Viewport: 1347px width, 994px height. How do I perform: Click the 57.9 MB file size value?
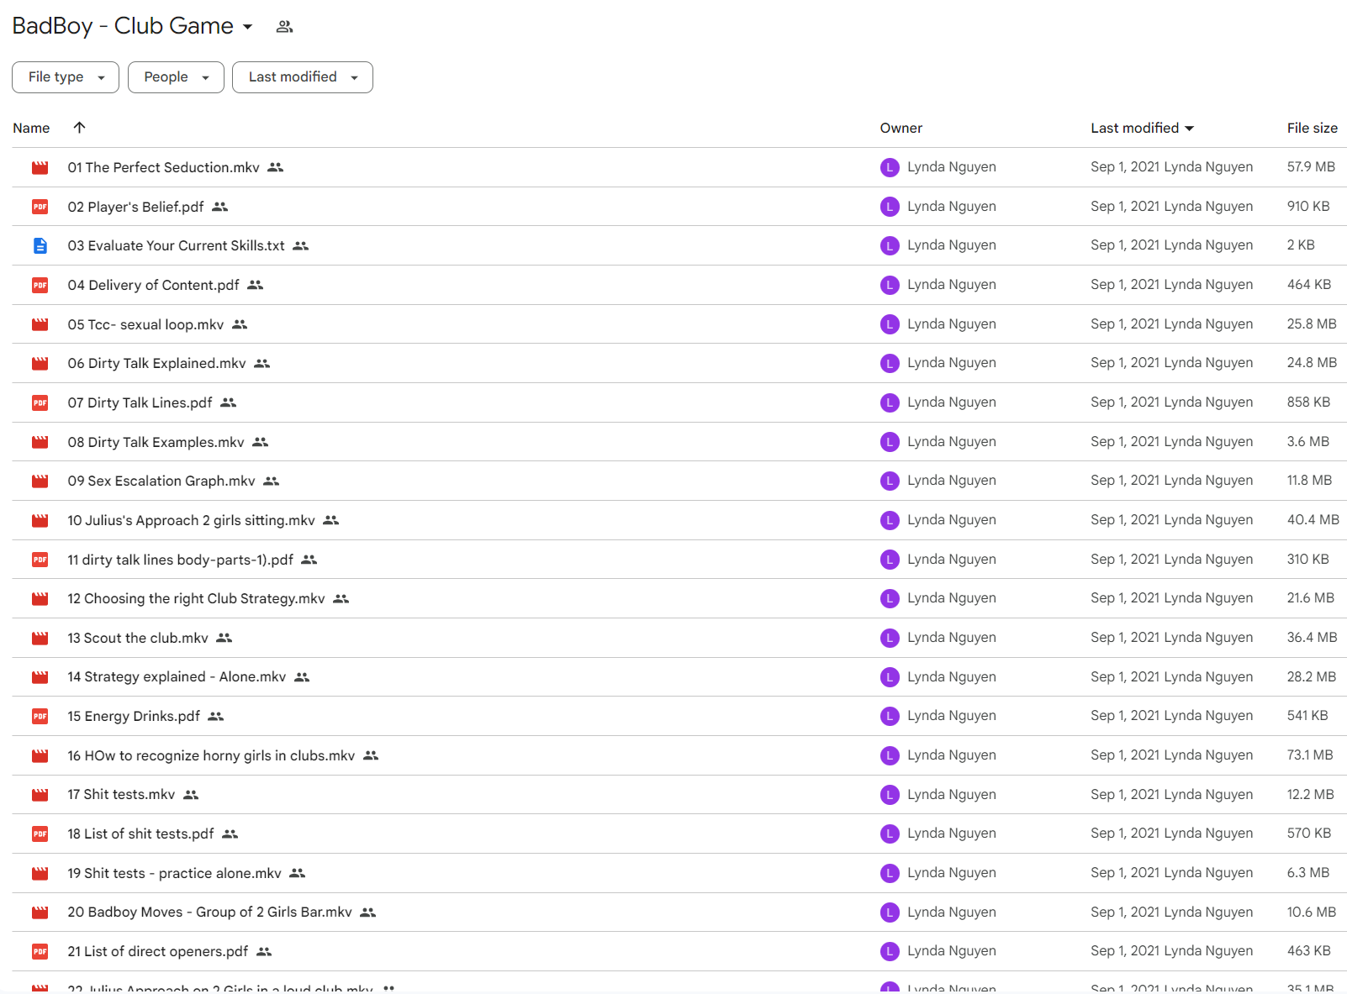click(1311, 167)
